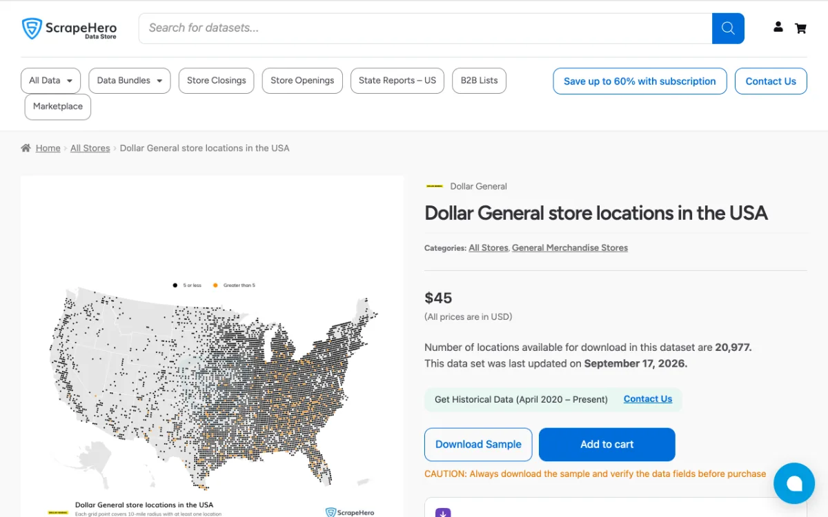Click the Dollar General brand name text

click(478, 187)
